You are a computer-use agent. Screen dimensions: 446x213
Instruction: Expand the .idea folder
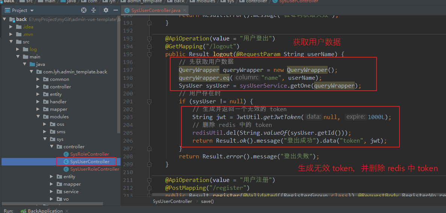tap(11, 27)
